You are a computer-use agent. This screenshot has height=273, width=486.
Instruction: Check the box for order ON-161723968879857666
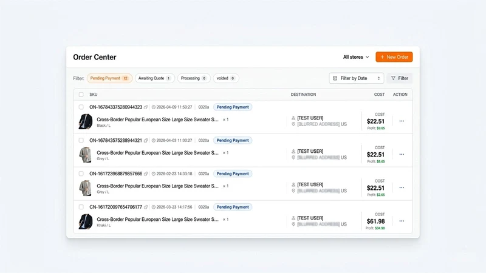(x=81, y=174)
